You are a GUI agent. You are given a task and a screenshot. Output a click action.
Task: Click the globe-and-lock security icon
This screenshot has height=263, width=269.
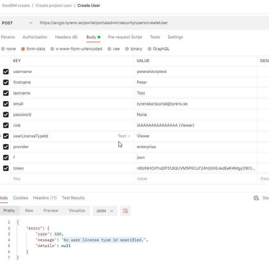point(256,198)
